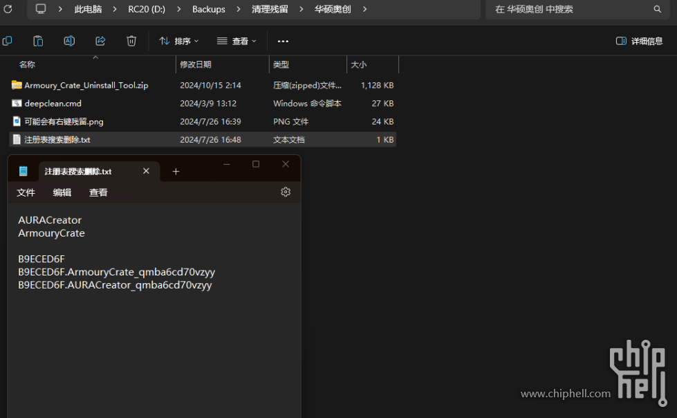Screen dimensions: 677x418
Task: Open the 排序 sort dropdown
Action: (178, 41)
